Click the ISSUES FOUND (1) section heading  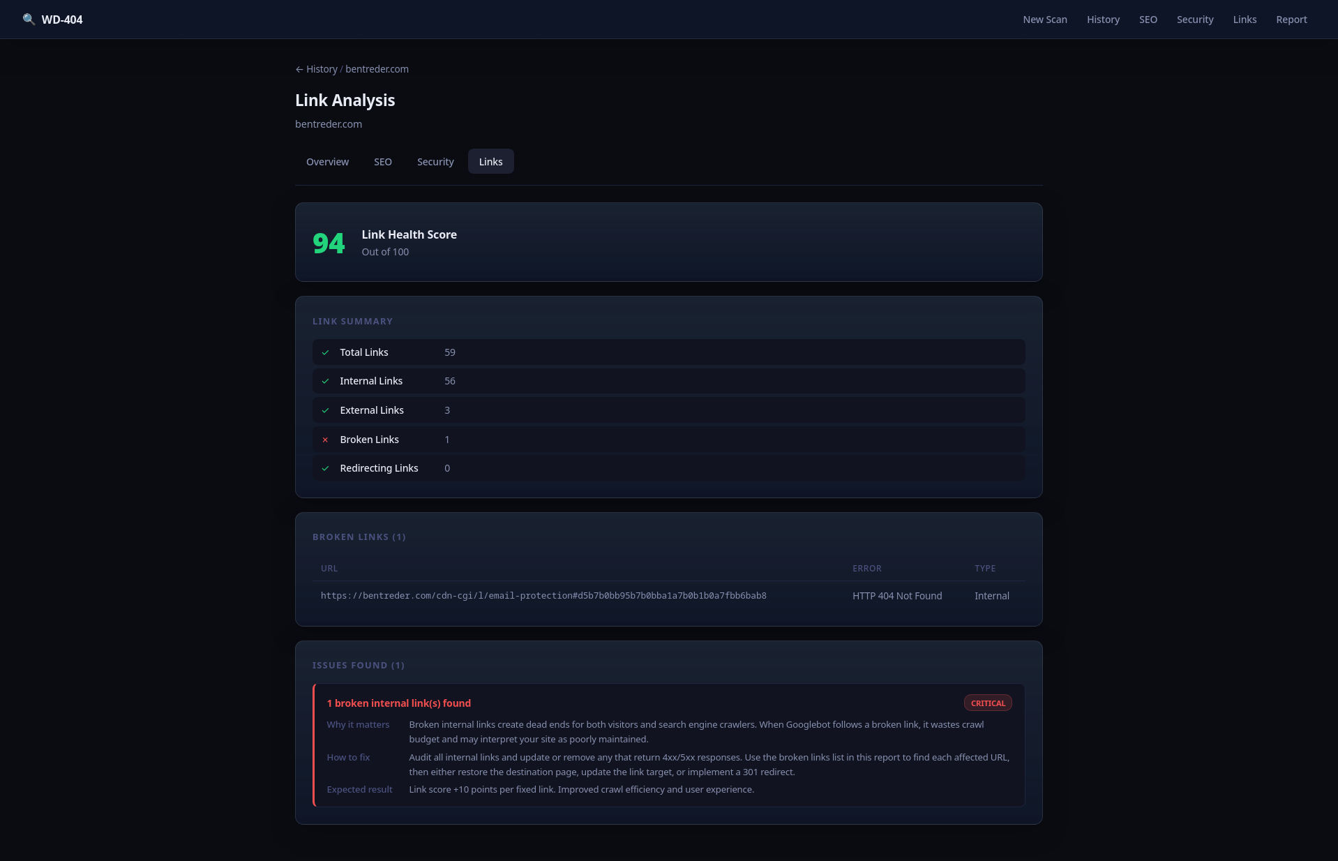coord(358,666)
